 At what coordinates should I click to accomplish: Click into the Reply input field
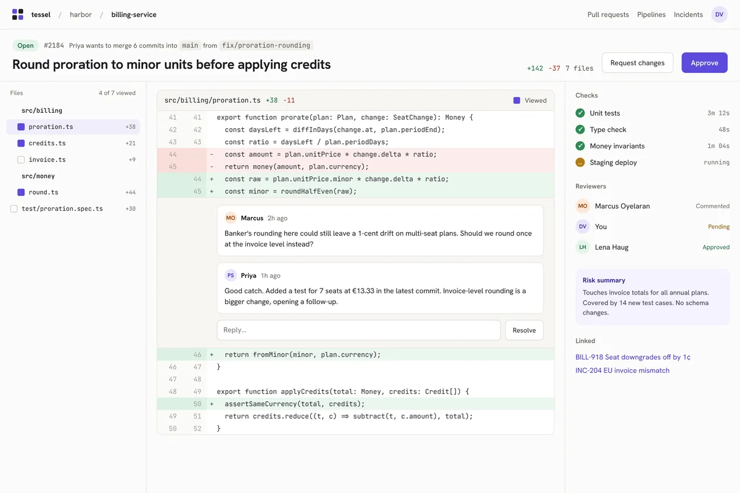[x=358, y=330]
